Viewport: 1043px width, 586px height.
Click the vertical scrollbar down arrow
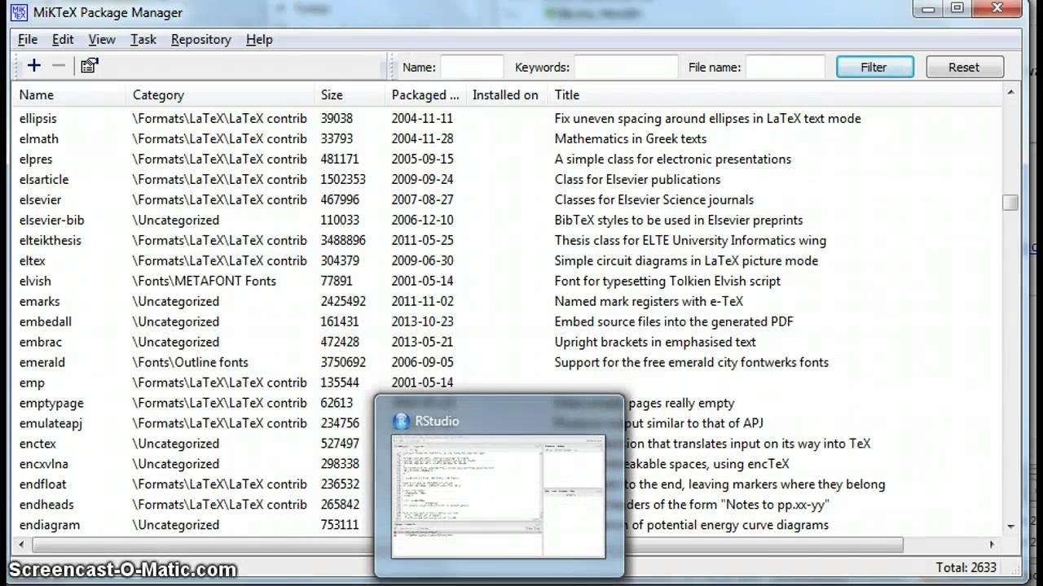click(x=1010, y=527)
